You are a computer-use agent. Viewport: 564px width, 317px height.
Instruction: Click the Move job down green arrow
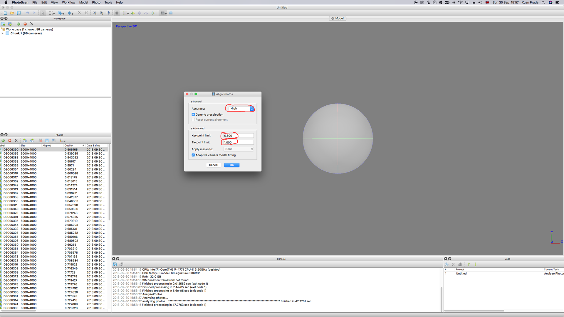tap(475, 264)
